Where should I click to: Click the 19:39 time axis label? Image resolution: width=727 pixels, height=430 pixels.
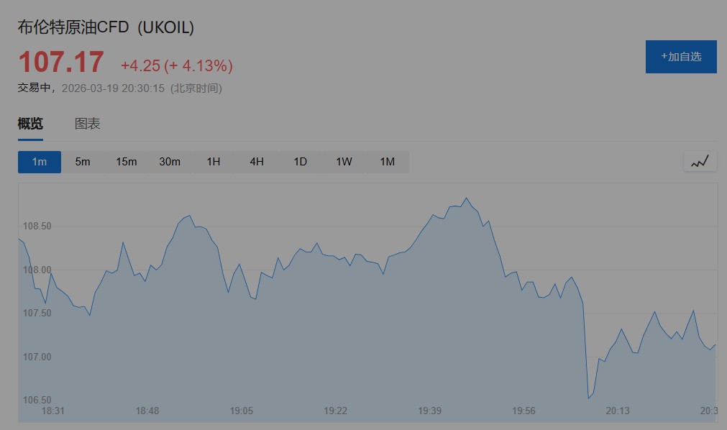[x=430, y=411]
